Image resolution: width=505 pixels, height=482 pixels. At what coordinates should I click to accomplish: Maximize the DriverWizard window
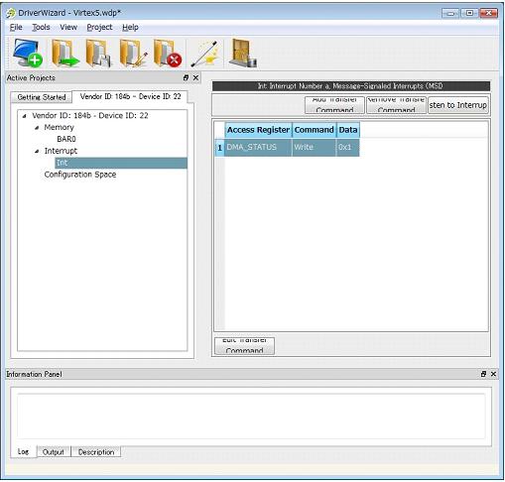point(469,13)
